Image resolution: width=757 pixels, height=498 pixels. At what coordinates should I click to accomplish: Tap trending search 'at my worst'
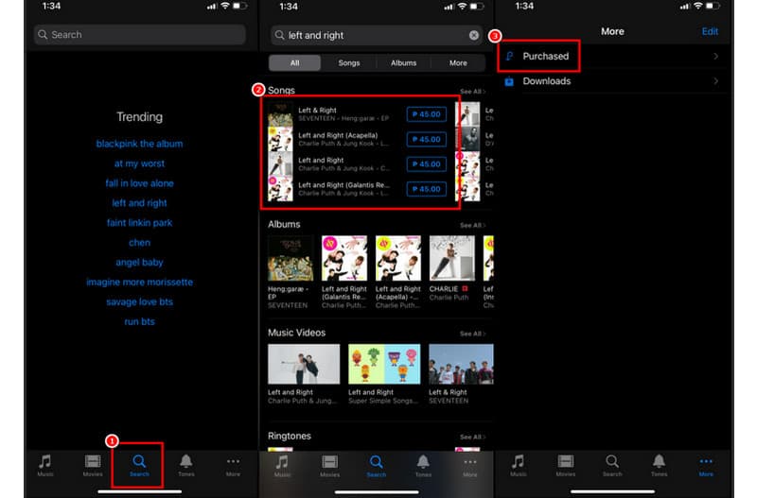(139, 163)
